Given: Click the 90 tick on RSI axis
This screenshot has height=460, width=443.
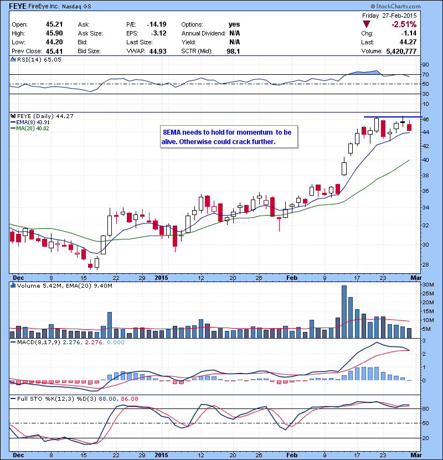Looking at the screenshot, I should 425,64.
